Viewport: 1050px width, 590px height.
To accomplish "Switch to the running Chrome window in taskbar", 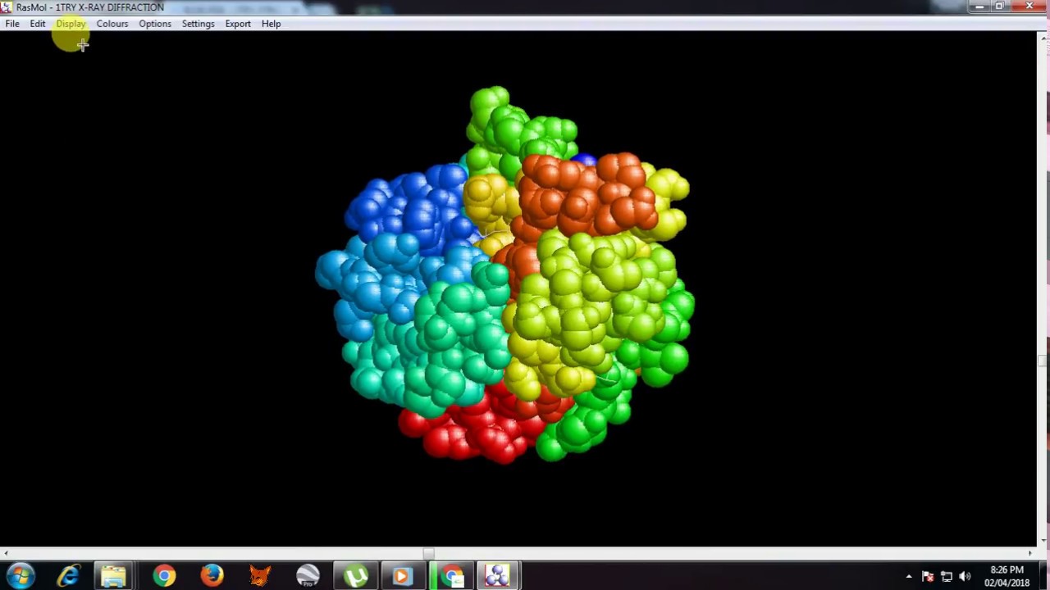I will click(x=450, y=575).
